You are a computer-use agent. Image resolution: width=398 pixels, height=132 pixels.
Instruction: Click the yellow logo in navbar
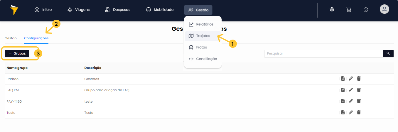14,10
